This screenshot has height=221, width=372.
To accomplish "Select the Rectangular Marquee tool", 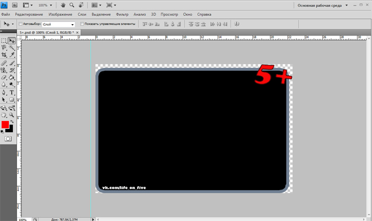I will pos(4,40).
